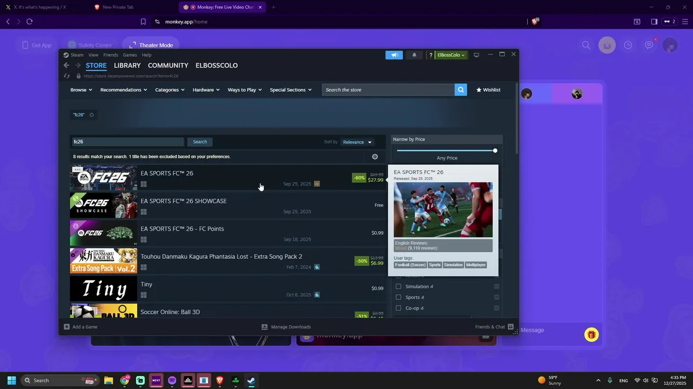Open ElBossColo account dropdown
The width and height of the screenshot is (693, 389).
pyautogui.click(x=451, y=55)
